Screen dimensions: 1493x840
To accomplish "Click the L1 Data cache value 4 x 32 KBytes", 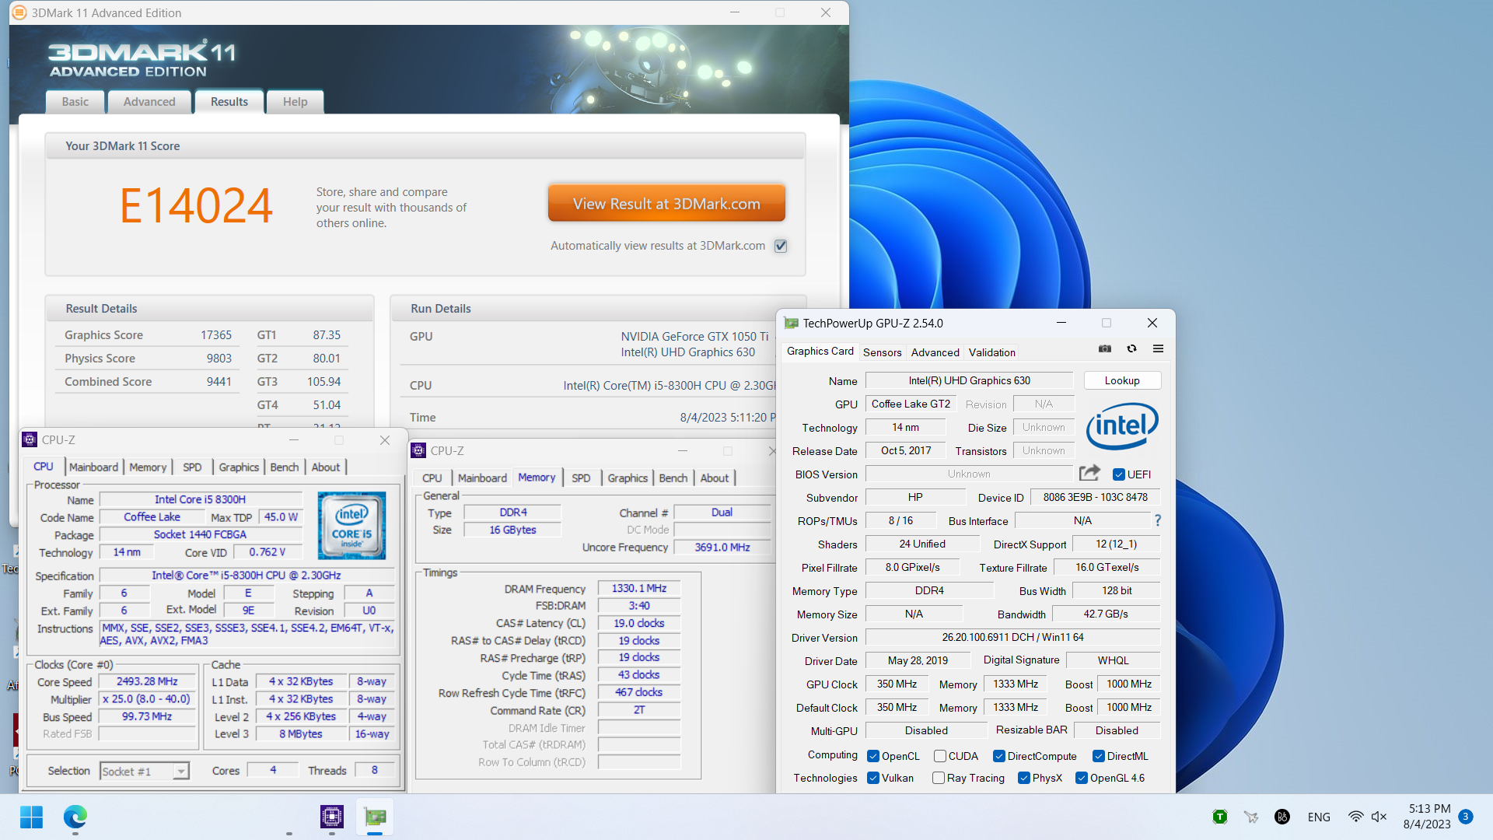I will coord(301,681).
